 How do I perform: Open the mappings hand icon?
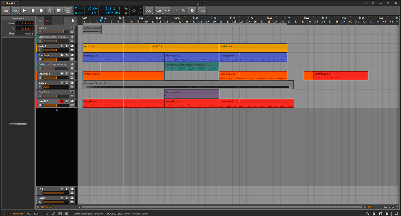[387, 213]
